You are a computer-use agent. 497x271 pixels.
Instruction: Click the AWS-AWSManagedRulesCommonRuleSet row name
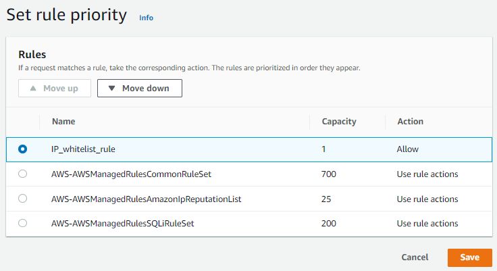(131, 174)
